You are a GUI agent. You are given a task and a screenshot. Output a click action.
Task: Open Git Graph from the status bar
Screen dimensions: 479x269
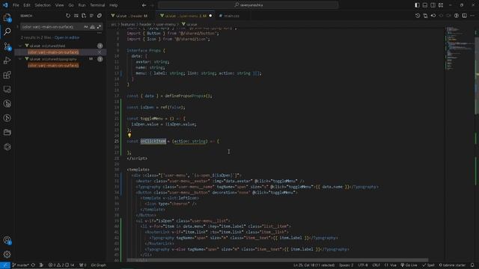98,265
